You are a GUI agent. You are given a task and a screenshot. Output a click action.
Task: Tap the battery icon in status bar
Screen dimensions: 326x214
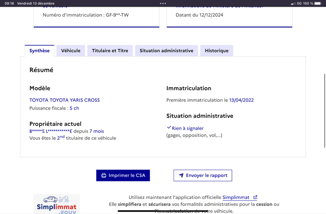(318, 3)
